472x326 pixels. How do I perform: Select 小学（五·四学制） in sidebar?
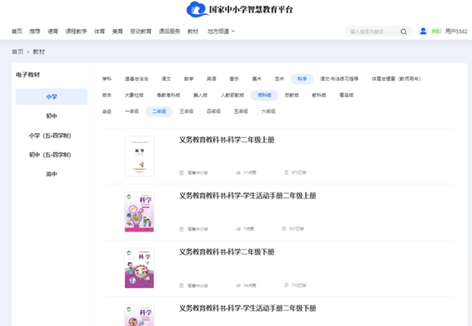coord(50,135)
